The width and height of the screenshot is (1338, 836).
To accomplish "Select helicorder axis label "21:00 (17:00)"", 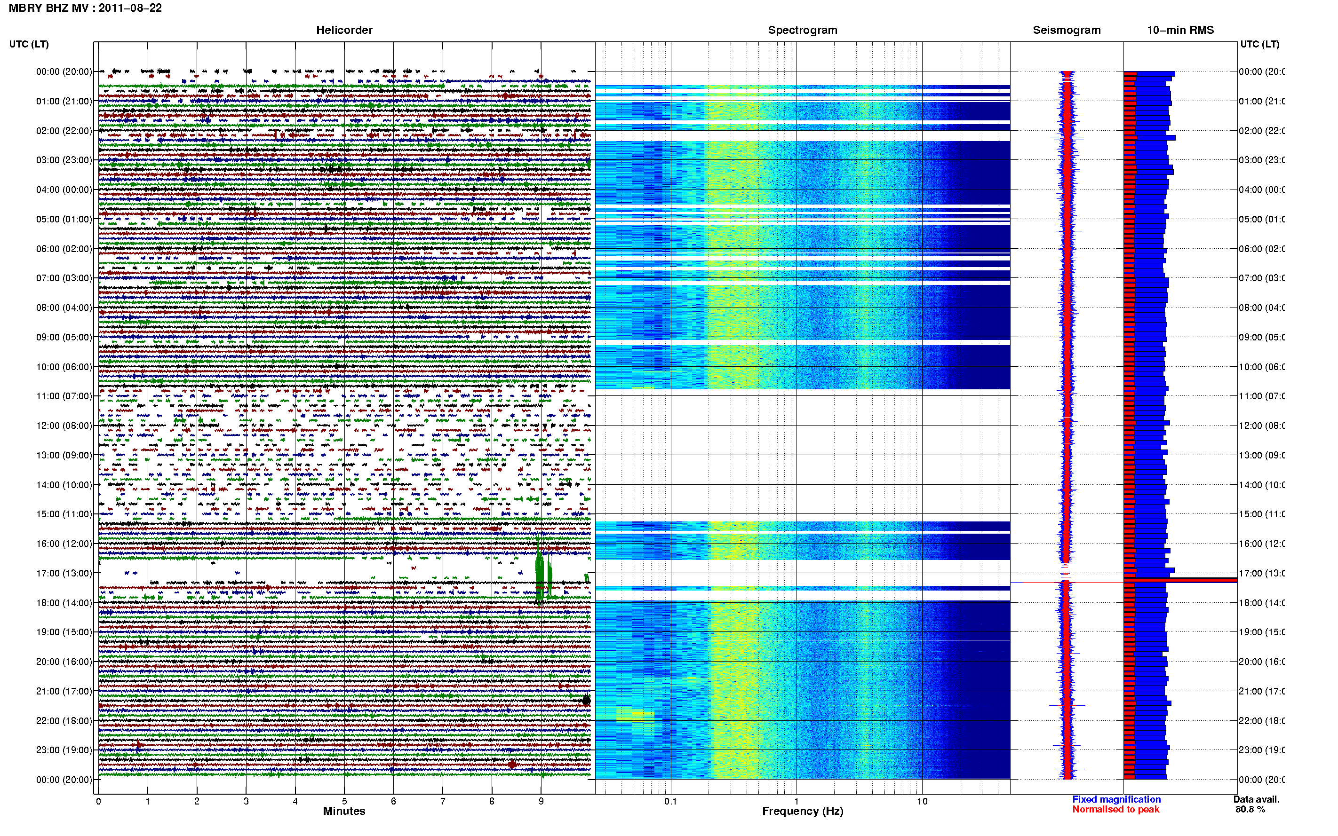I will [64, 691].
